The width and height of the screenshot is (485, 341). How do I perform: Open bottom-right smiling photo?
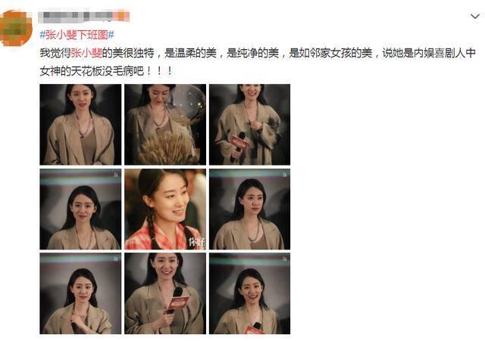click(x=249, y=293)
